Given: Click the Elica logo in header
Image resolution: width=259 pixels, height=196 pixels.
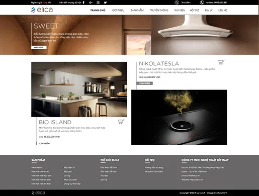Looking at the screenshot, I should click(x=42, y=10).
